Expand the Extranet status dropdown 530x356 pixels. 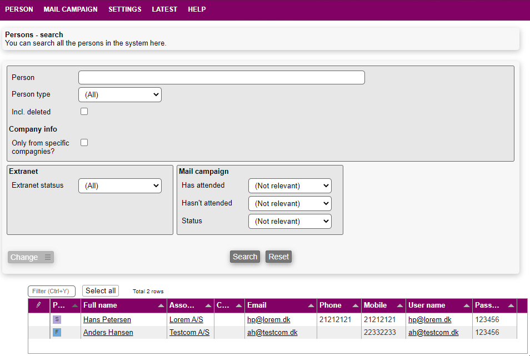pos(120,185)
